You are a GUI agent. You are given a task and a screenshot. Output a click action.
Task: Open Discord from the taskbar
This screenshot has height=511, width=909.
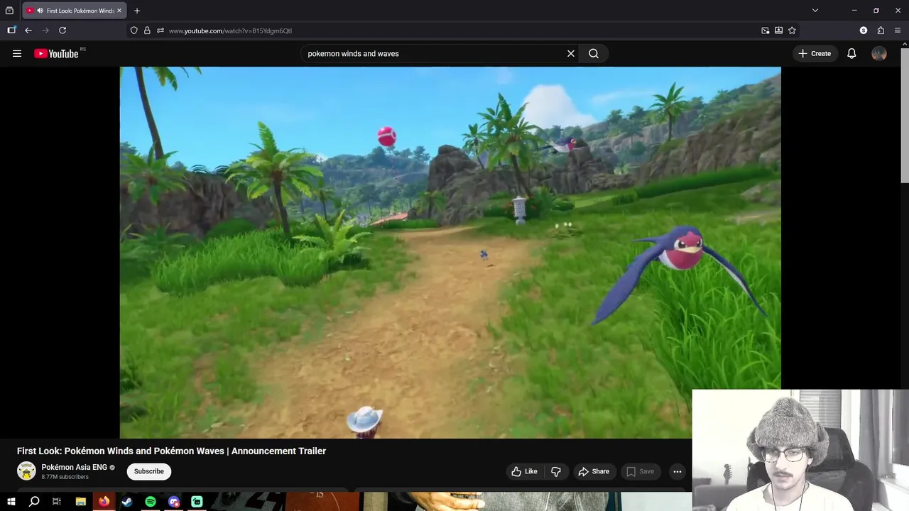[x=174, y=502]
